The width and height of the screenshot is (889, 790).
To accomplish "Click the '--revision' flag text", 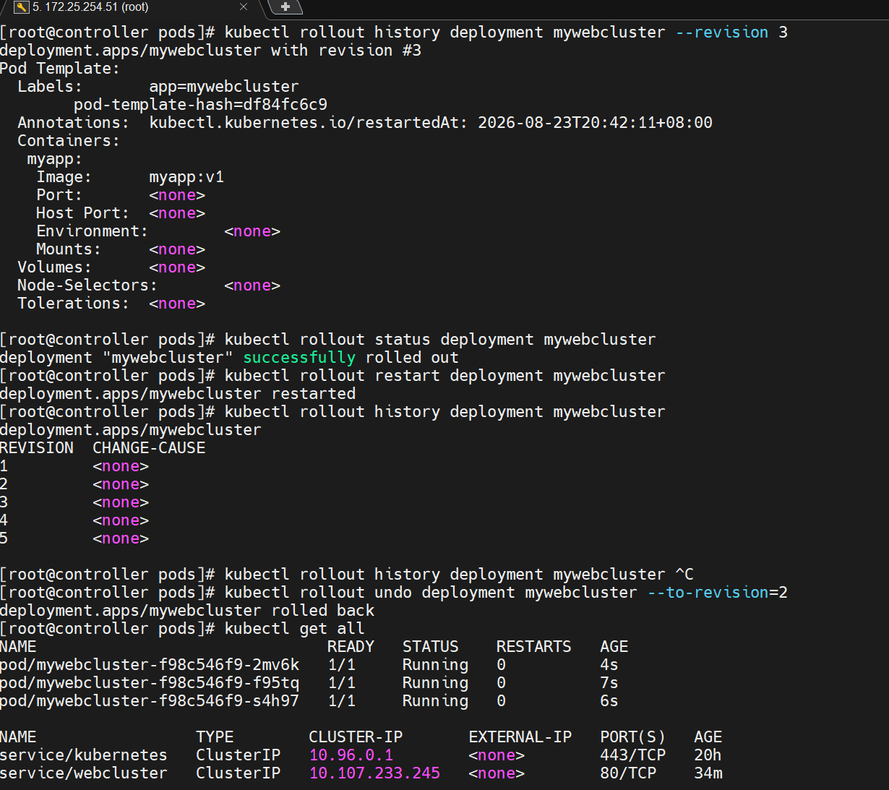I will pyautogui.click(x=722, y=33).
